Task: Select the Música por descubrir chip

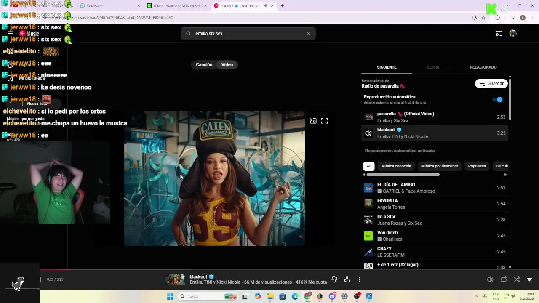Action: (439, 166)
